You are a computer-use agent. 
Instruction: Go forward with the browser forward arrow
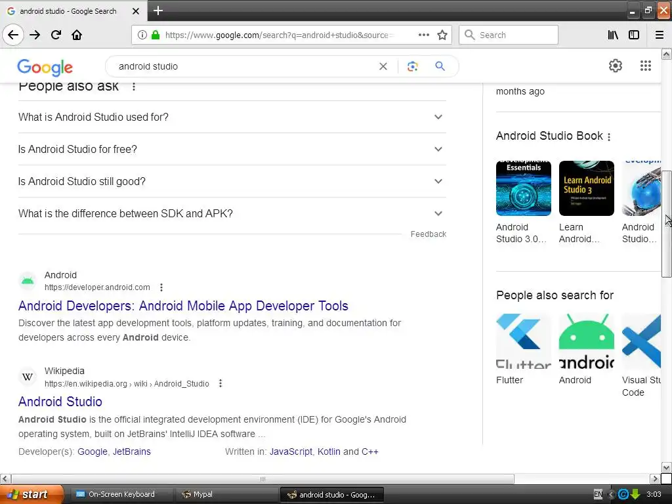[35, 35]
